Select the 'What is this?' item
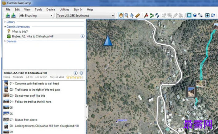Screen dimensions: 218x134 pos(20,31)
